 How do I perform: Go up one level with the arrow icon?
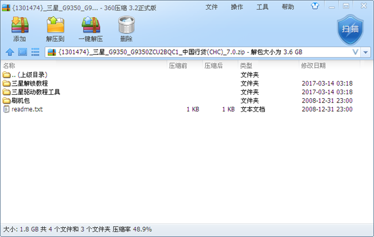9,52
